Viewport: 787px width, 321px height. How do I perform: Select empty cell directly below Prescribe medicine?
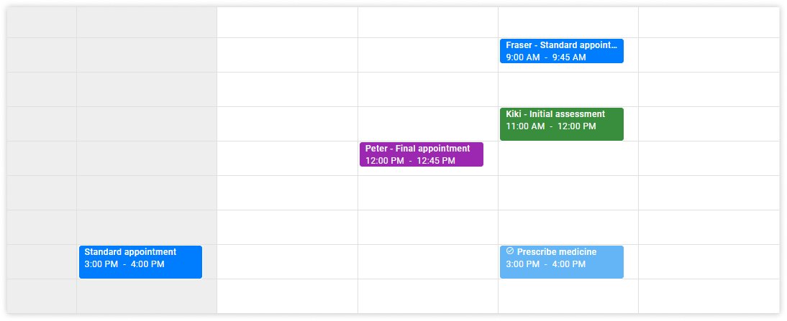click(568, 296)
